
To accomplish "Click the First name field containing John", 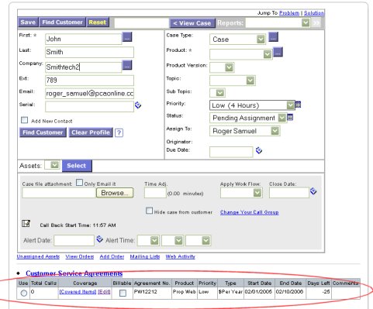I will (x=83, y=39).
